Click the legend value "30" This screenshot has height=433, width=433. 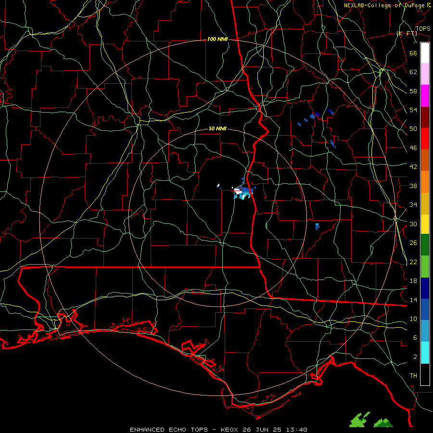(x=413, y=224)
